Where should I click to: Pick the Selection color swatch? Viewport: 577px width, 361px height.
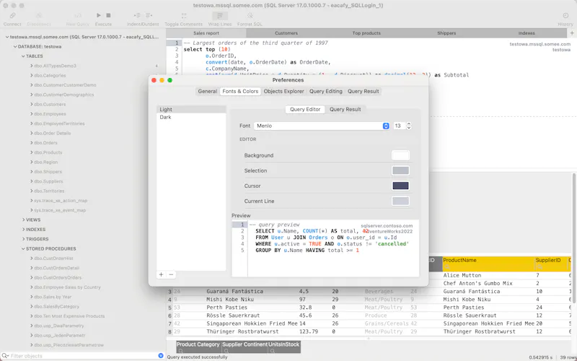400,170
